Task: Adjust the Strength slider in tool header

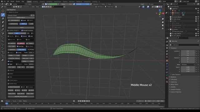Action: [82, 4]
